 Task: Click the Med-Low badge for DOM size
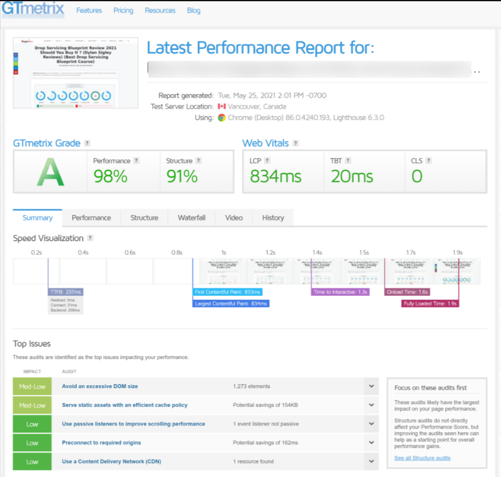pos(33,386)
